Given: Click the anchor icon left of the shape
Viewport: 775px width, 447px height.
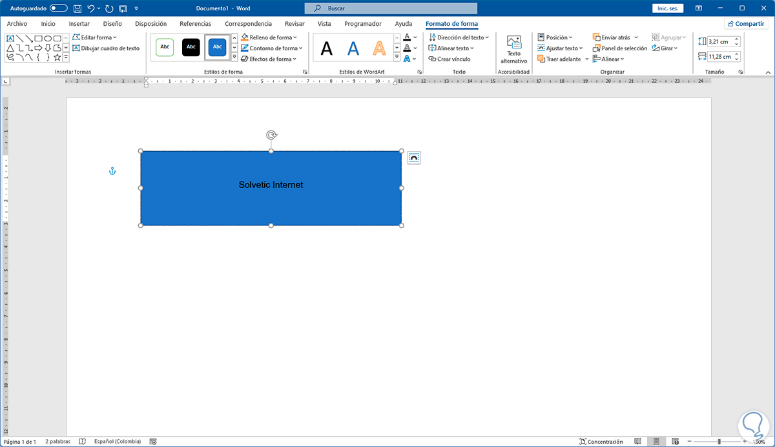Looking at the screenshot, I should [x=112, y=171].
